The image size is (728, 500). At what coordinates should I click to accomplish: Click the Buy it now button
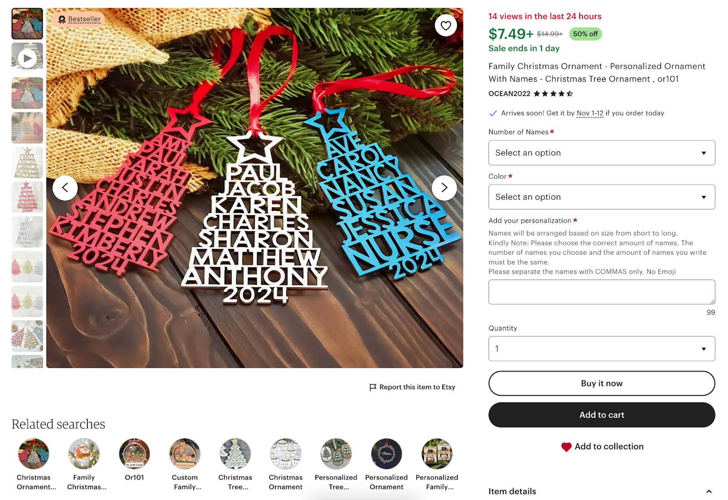point(602,383)
